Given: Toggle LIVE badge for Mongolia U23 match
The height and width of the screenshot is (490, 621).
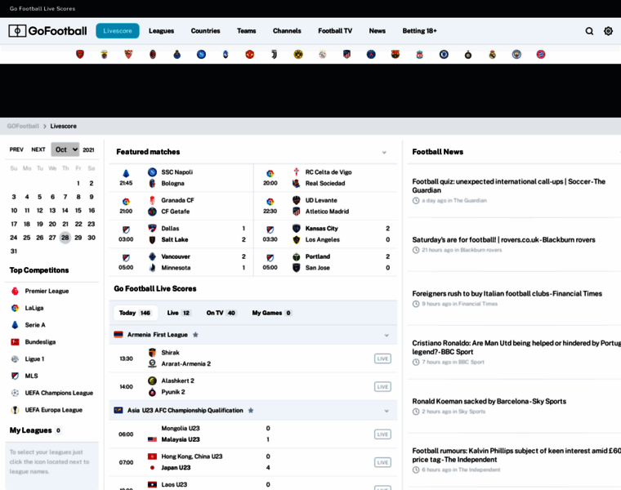Looking at the screenshot, I should click(382, 434).
